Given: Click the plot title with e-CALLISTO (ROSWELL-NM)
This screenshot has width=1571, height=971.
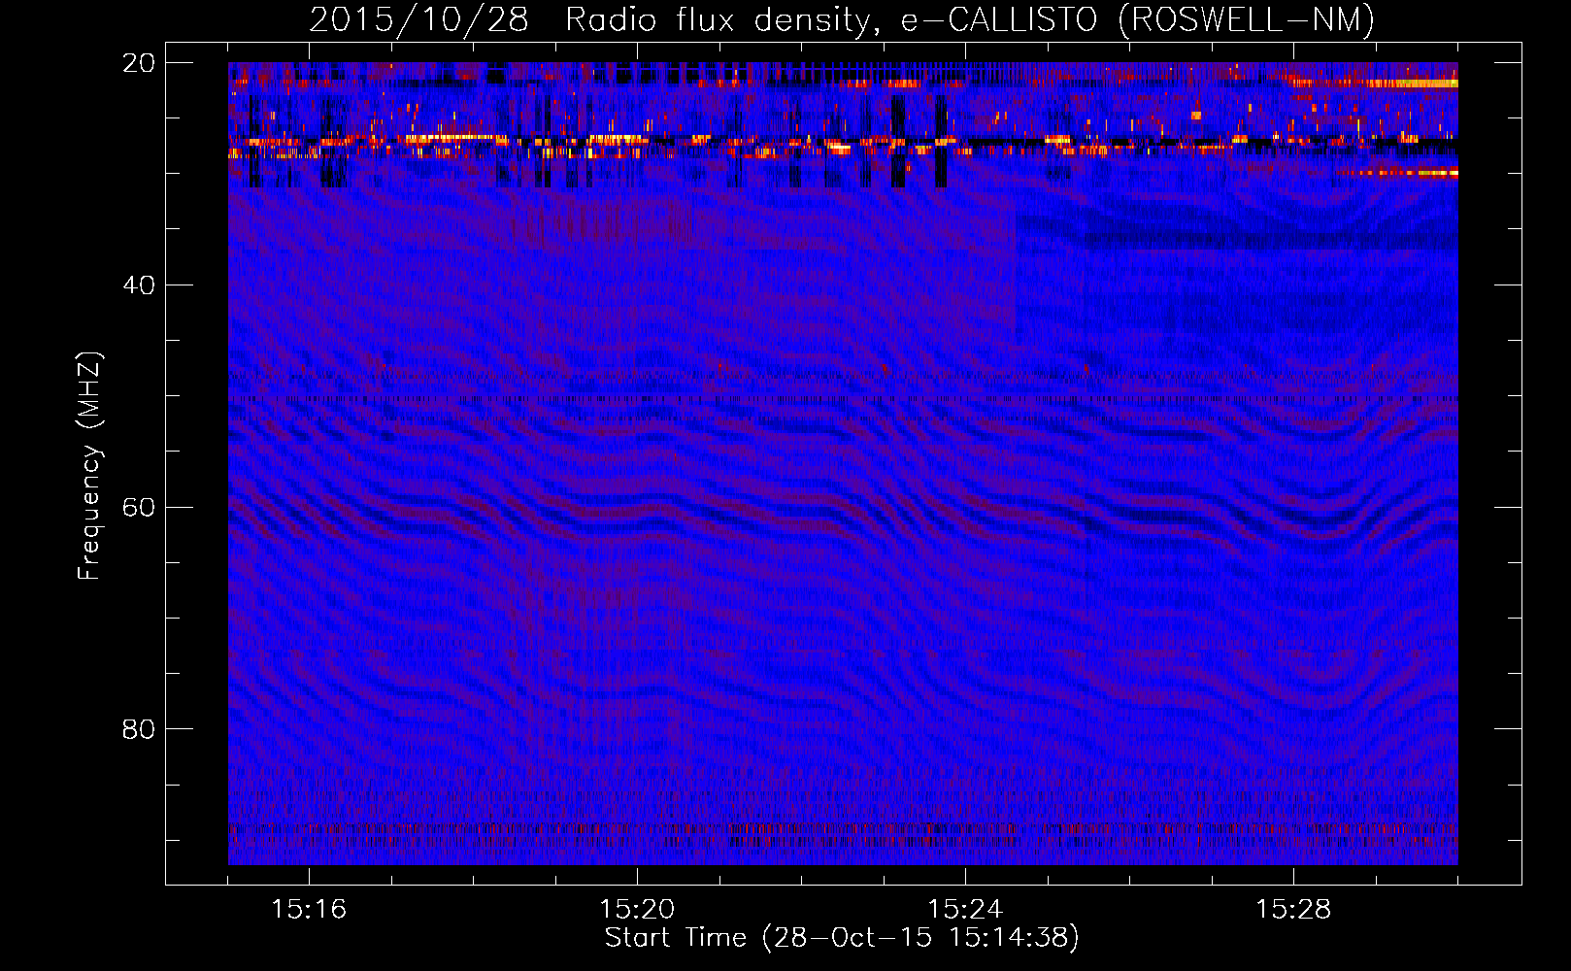Looking at the screenshot, I should pos(842,19).
